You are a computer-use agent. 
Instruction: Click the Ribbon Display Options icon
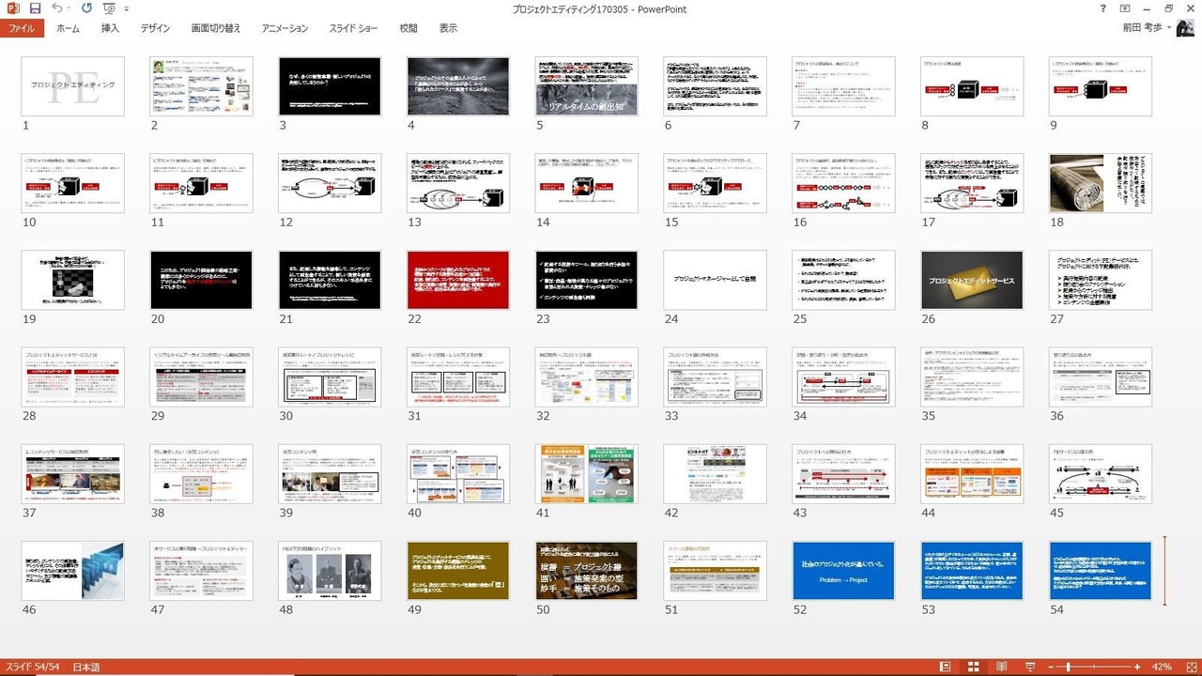pos(1125,8)
